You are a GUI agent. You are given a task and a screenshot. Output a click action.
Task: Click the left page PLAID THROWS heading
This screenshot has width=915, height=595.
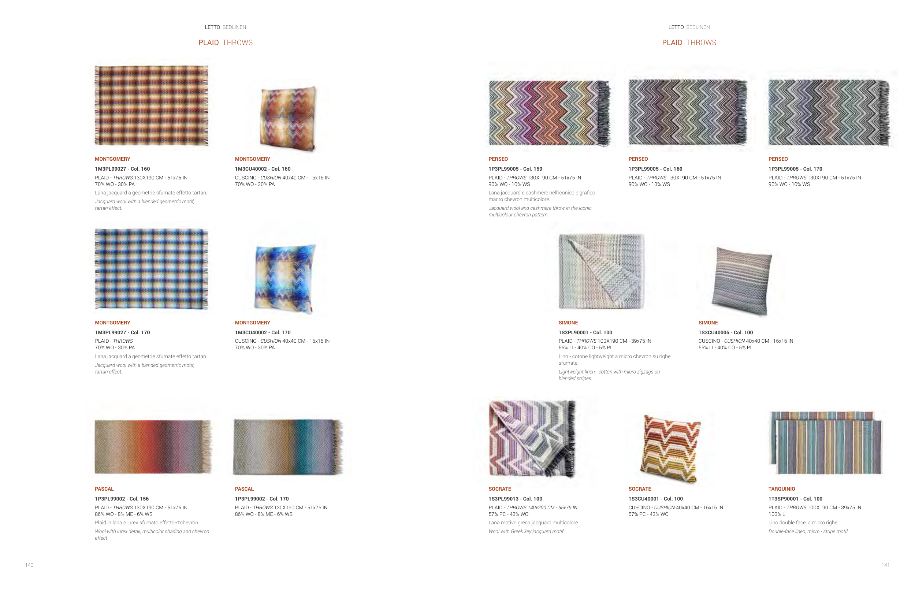[x=226, y=43]
